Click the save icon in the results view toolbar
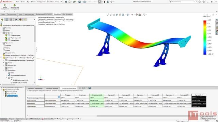This screenshot has height=122, width=218. pos(90,88)
